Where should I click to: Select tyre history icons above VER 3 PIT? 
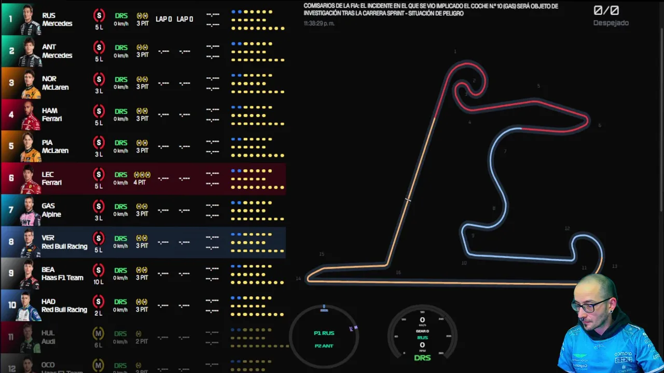point(142,238)
